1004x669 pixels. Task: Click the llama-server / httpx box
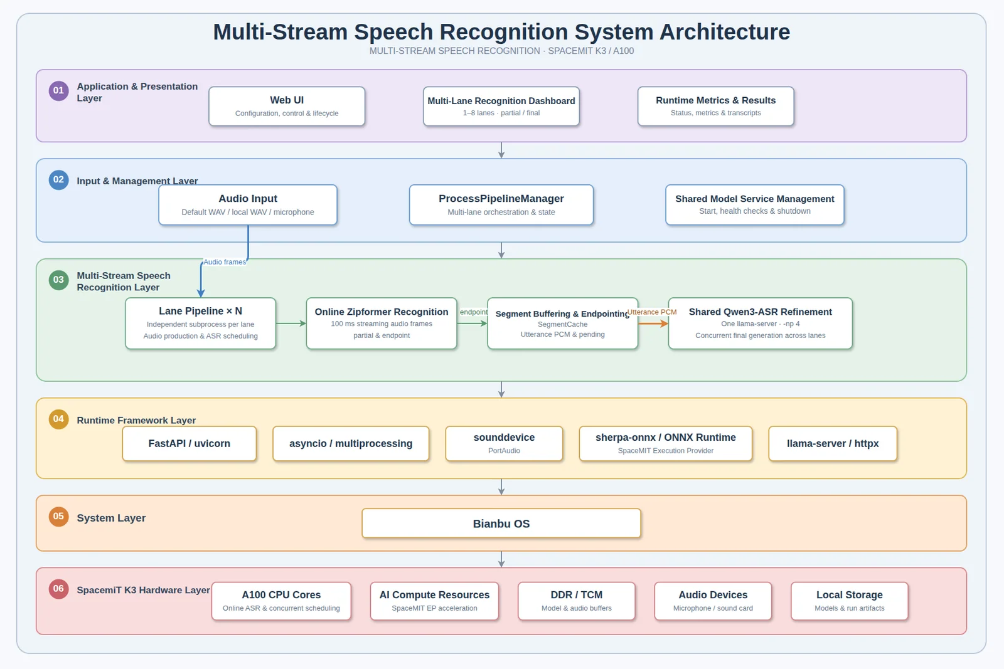coord(833,443)
